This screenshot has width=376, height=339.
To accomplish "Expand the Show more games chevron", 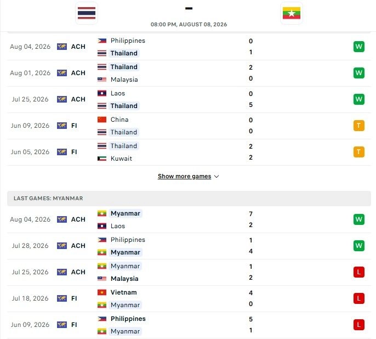I will (x=217, y=177).
